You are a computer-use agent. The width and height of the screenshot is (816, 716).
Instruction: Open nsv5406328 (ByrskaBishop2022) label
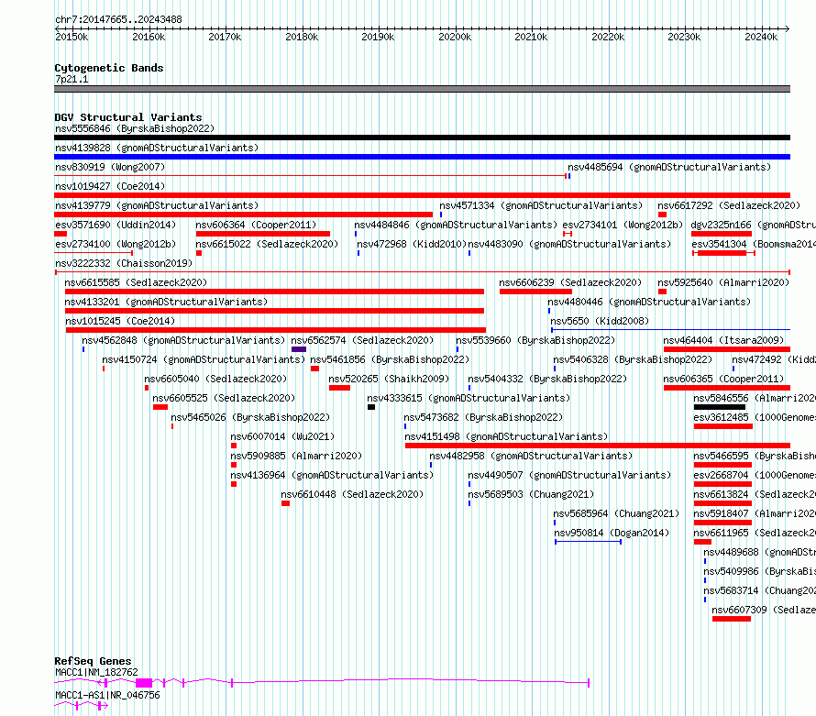pos(633,359)
